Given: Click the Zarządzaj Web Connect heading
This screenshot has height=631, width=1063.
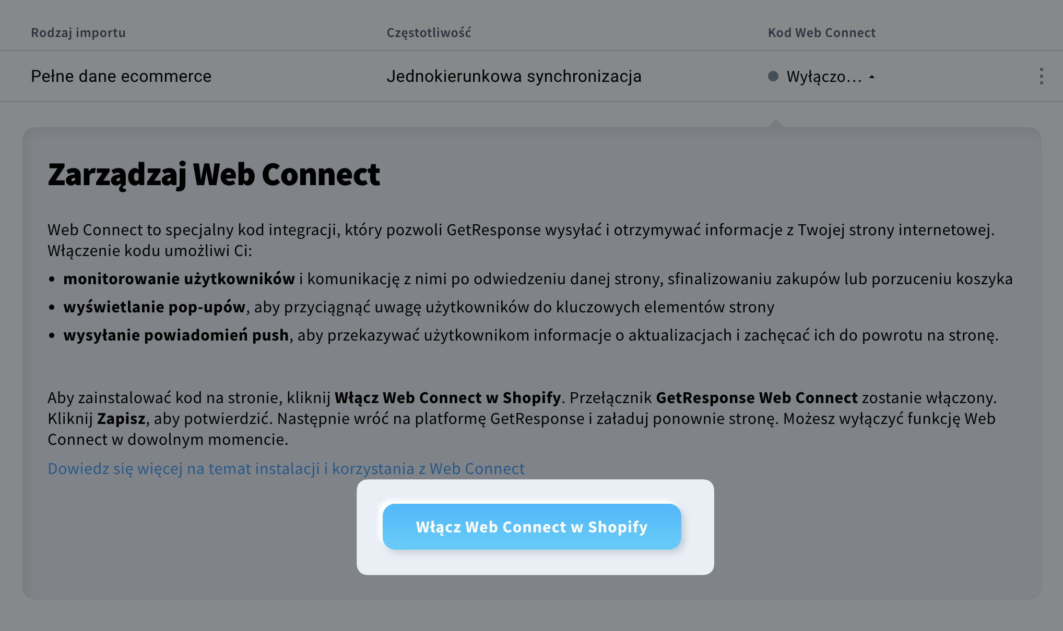Looking at the screenshot, I should coord(214,175).
